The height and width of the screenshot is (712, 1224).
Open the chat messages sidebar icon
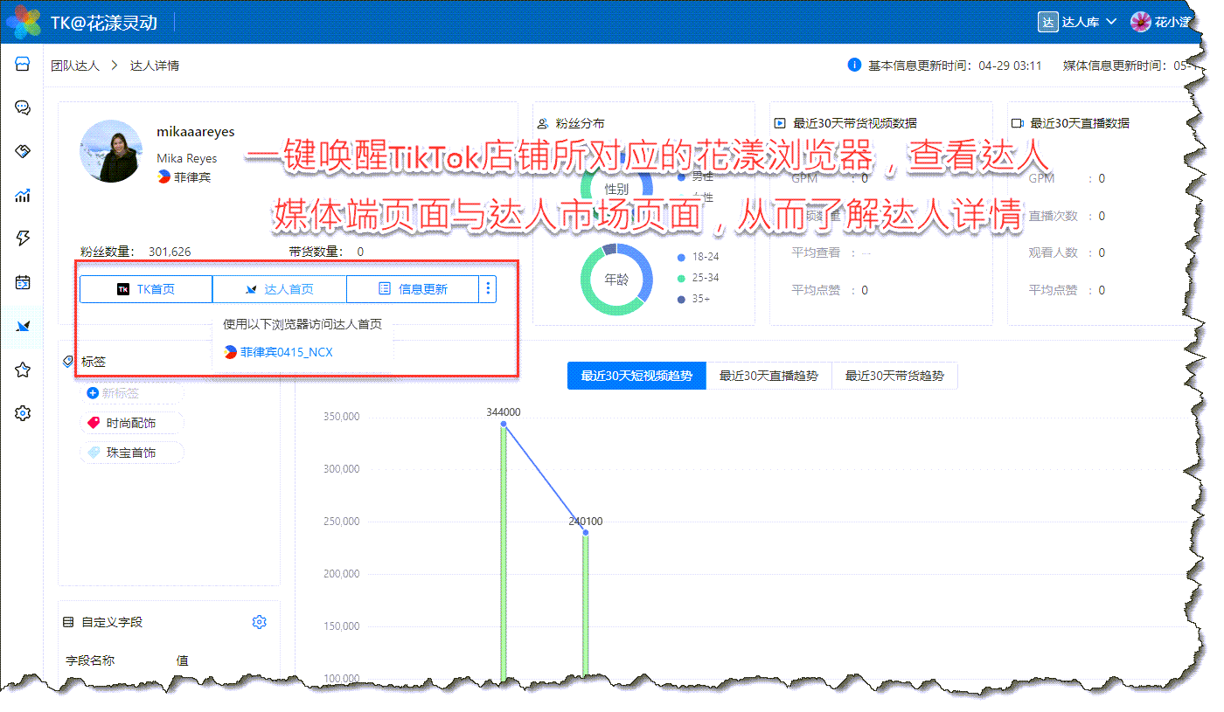(23, 108)
